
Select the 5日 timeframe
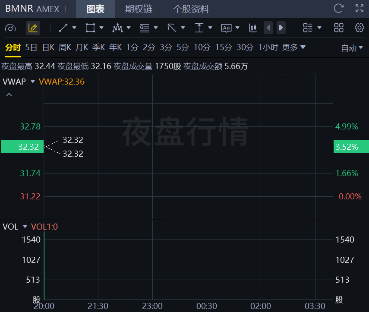31,47
